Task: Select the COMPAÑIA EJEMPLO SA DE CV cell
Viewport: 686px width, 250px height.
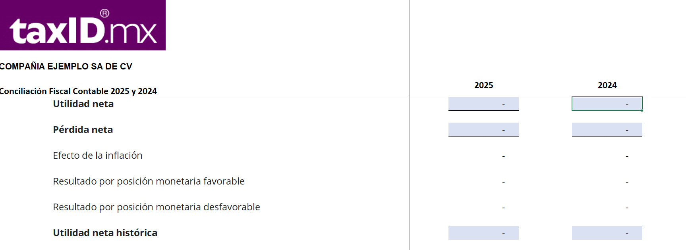Action: click(66, 67)
